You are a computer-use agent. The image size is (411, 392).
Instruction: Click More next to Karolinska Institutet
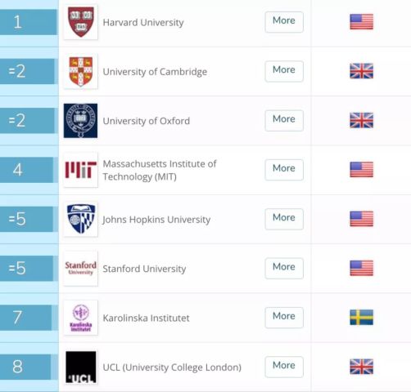(284, 318)
